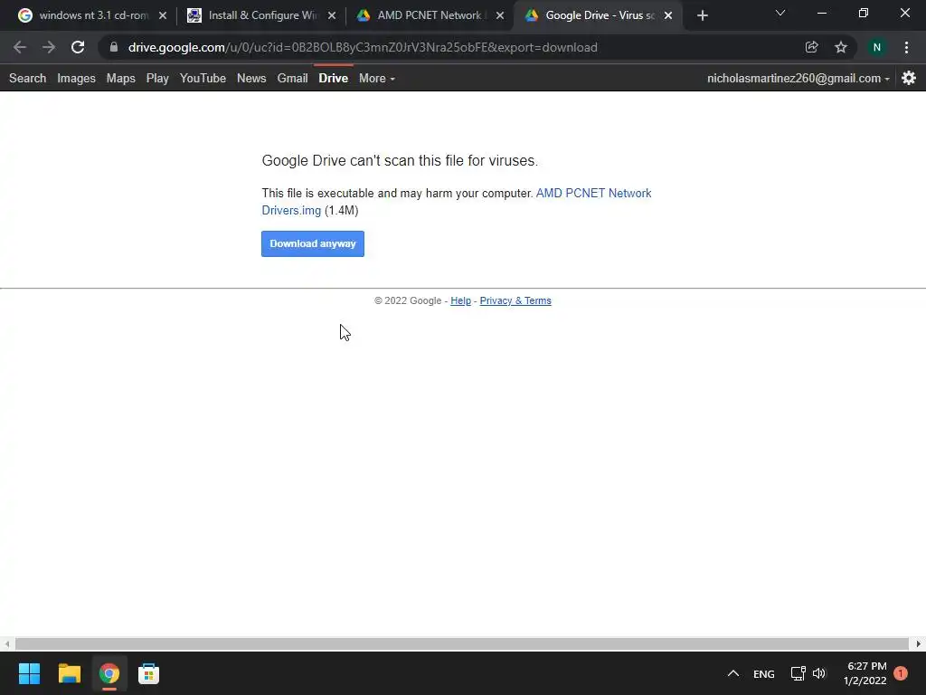Click the network icon in the system tray
The height and width of the screenshot is (695, 926).
(798, 673)
